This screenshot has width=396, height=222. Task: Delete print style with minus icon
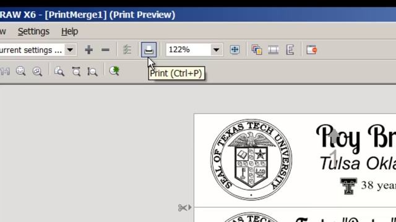tap(105, 50)
